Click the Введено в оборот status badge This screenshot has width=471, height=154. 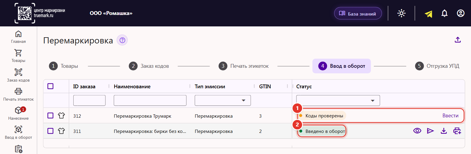pos(322,131)
